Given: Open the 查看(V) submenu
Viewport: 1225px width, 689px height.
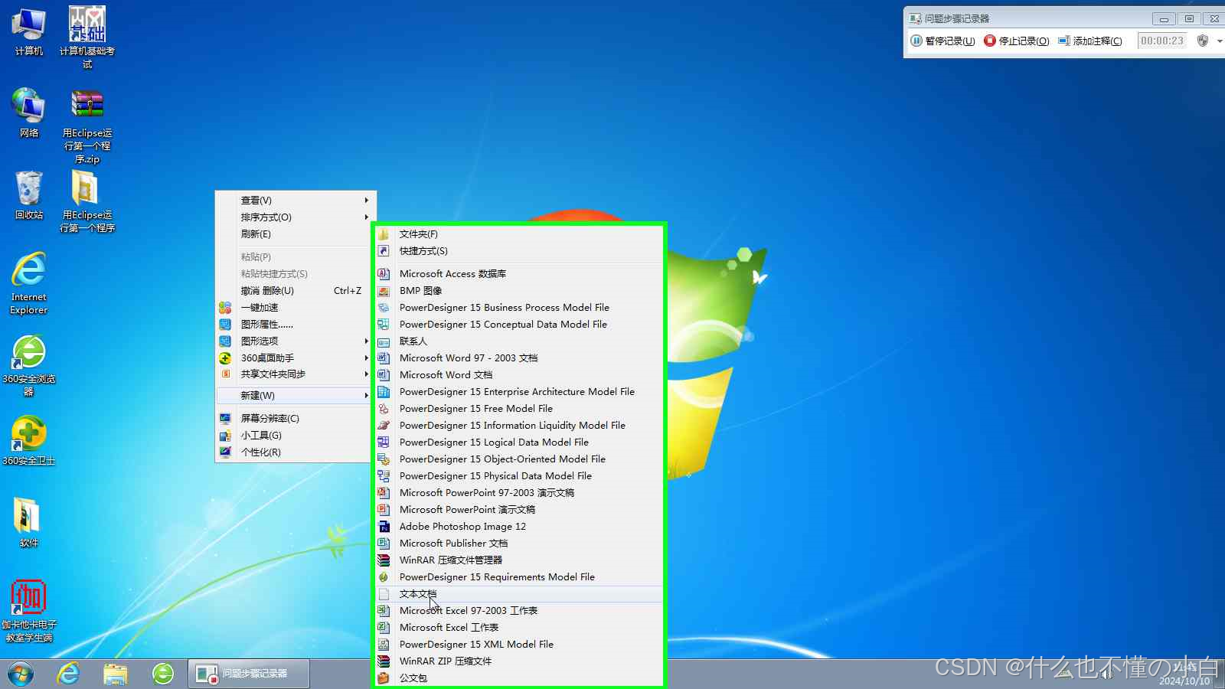Looking at the screenshot, I should click(x=294, y=200).
